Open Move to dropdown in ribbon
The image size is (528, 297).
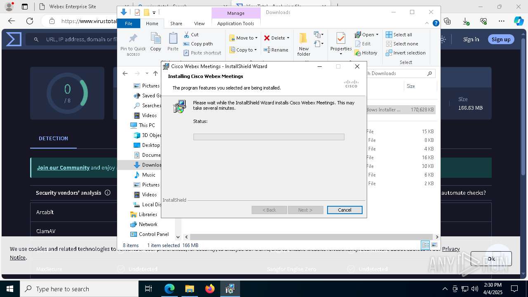(x=243, y=38)
